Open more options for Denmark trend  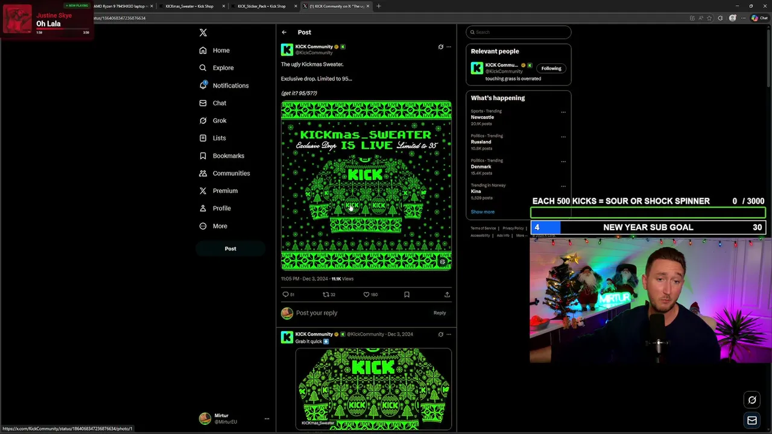point(563,162)
